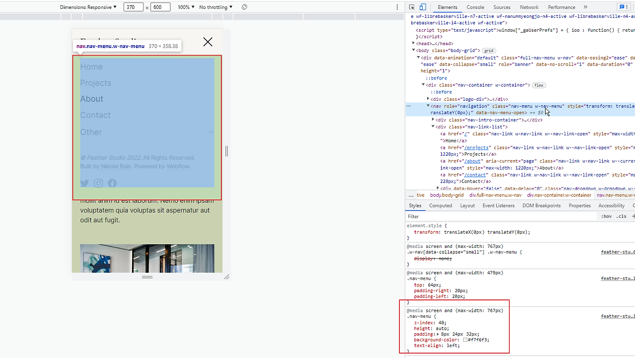
Task: Toggle the :hov element state panel
Action: click(x=606, y=216)
